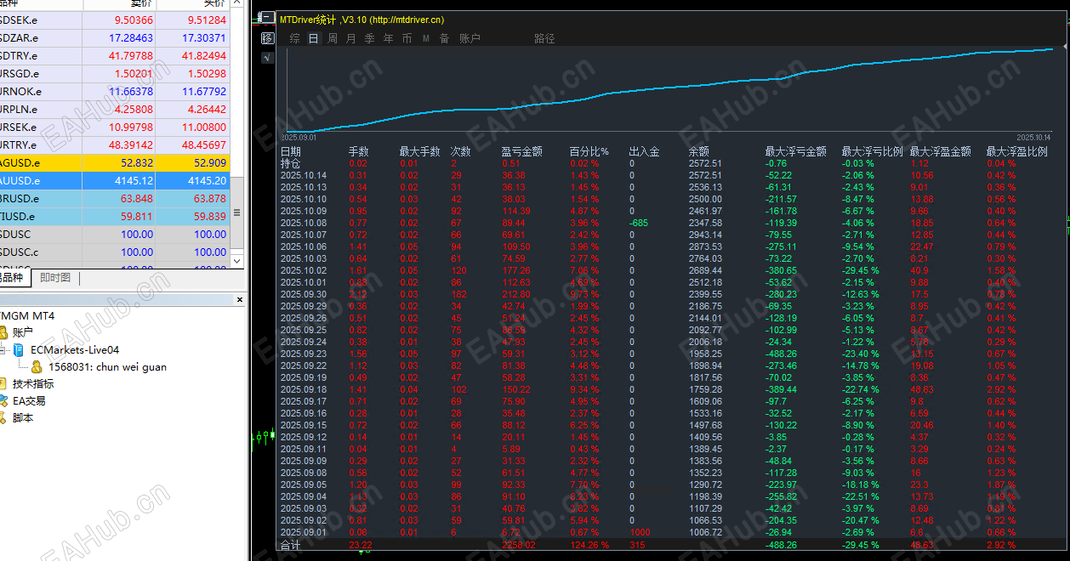Open the 账户 account selector in MTDriver
1070x561 pixels.
(470, 37)
